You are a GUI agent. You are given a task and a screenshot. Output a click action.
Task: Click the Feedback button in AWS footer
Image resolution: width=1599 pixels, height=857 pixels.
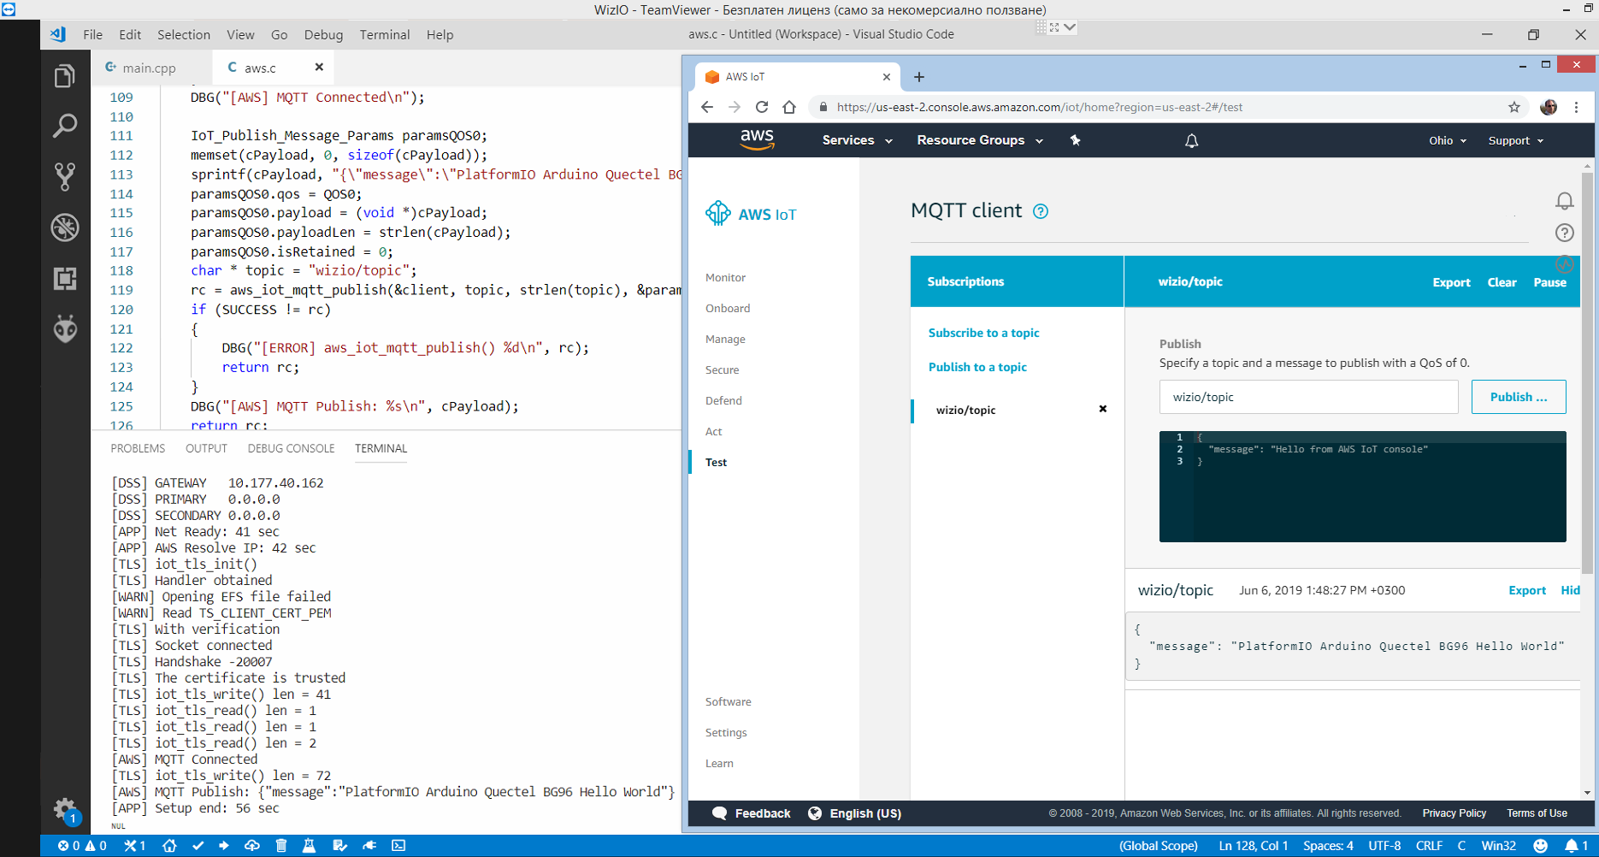(752, 813)
